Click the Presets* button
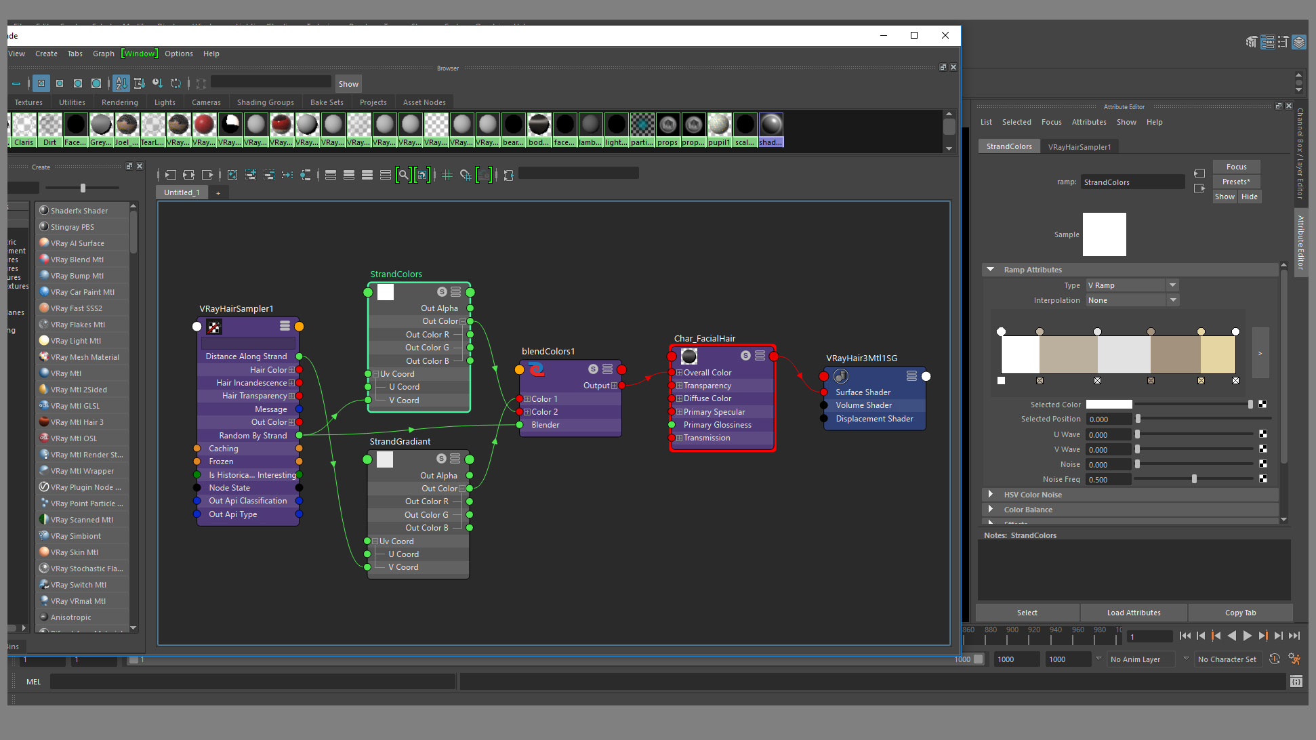 (1236, 182)
